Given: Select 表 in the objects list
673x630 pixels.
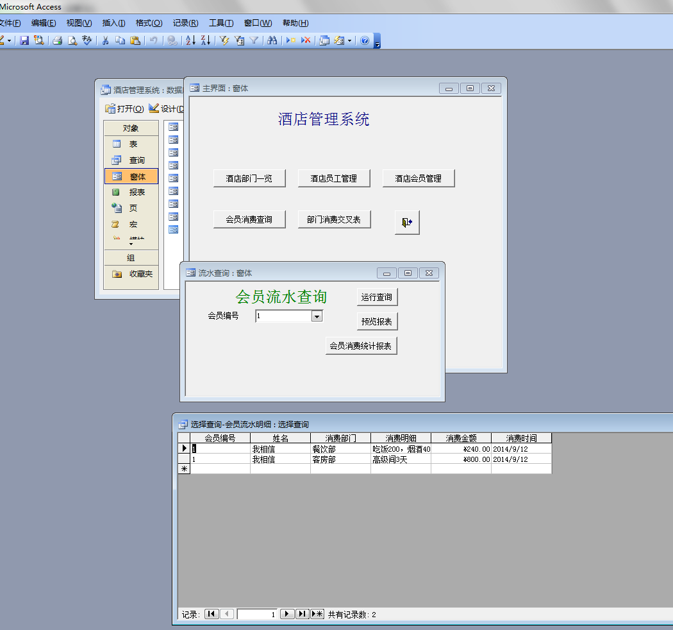Looking at the screenshot, I should coord(131,144).
